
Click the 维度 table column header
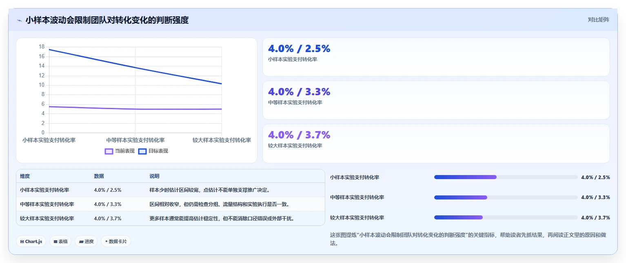tap(25, 176)
